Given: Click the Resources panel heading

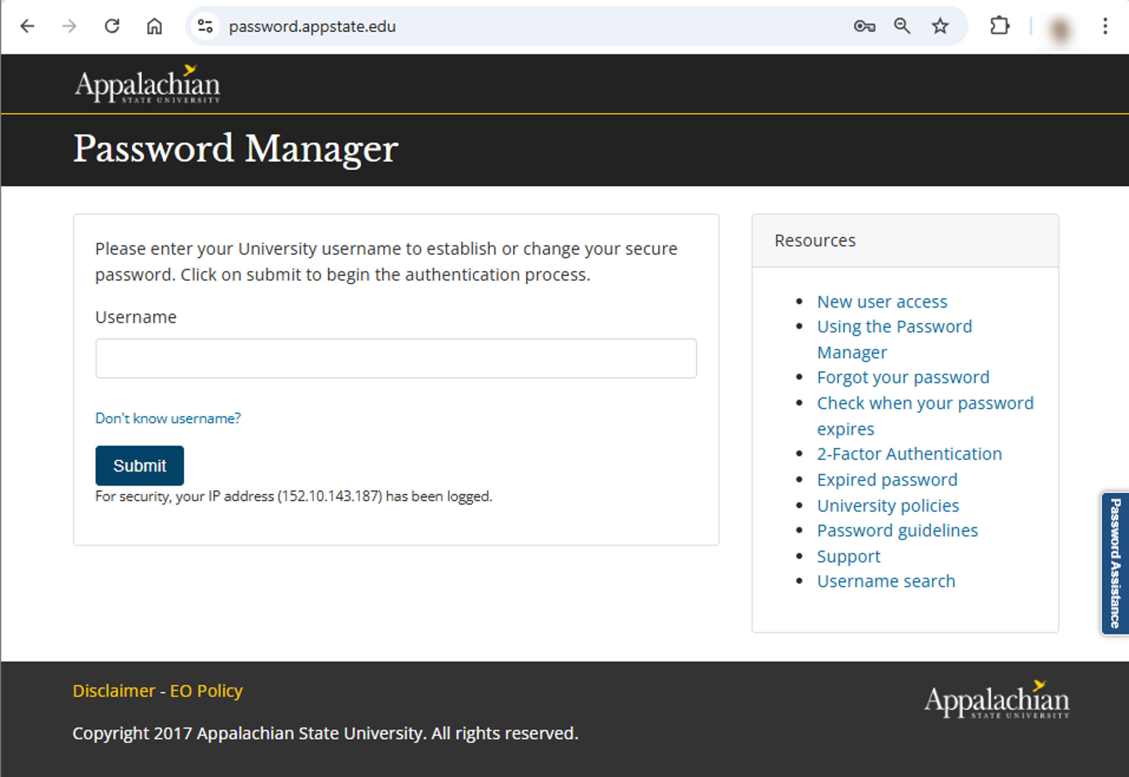Looking at the screenshot, I should tap(815, 240).
